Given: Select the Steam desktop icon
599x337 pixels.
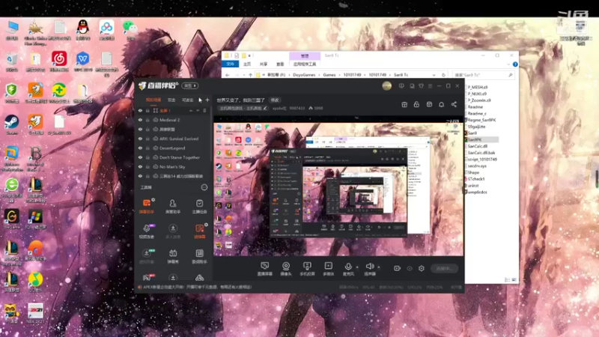Looking at the screenshot, I should (12, 125).
